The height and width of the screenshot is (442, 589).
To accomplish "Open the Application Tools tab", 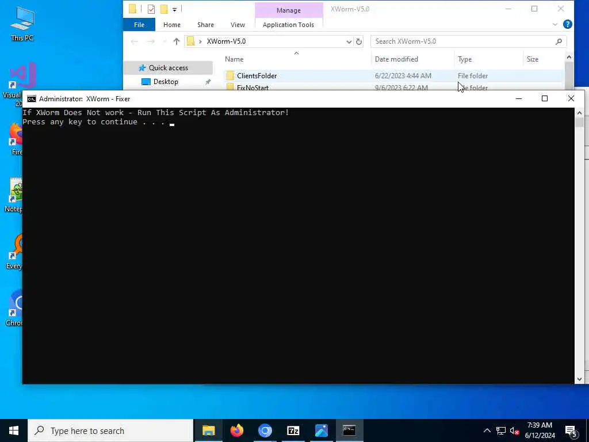I will (288, 25).
